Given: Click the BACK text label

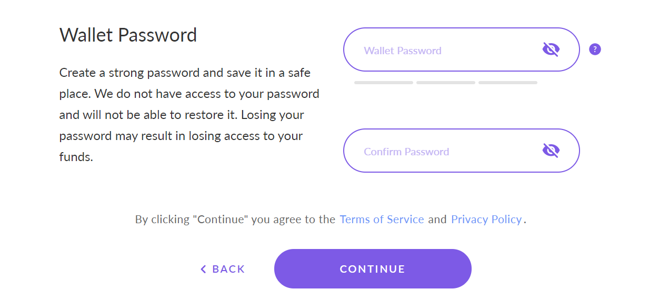Looking at the screenshot, I should [x=228, y=270].
